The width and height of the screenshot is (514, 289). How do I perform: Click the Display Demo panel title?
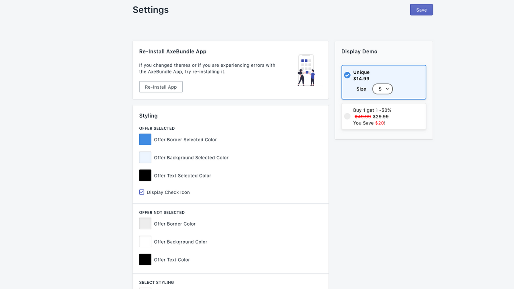pos(359,51)
